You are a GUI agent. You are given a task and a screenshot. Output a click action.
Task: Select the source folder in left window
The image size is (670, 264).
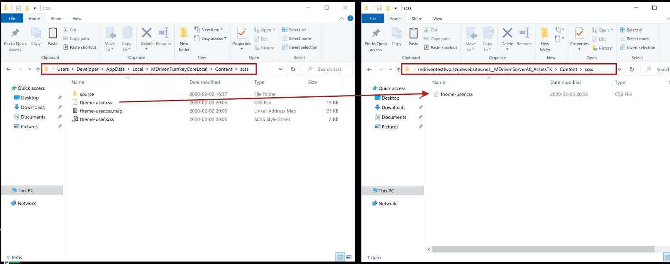click(87, 94)
